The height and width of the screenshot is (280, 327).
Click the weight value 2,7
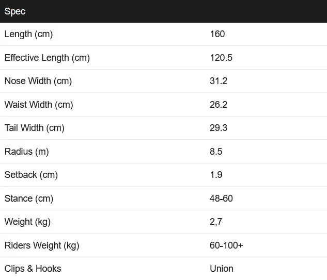216,222
